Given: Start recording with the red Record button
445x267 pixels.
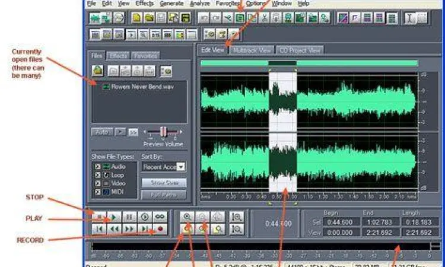Looking at the screenshot, I should point(160,228).
